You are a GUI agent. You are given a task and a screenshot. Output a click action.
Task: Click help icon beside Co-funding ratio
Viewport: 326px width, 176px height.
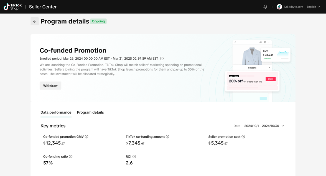[x=71, y=157]
